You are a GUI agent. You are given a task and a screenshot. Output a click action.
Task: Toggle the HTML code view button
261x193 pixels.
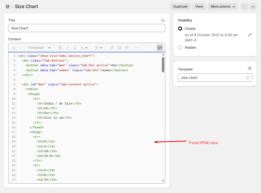[160, 48]
